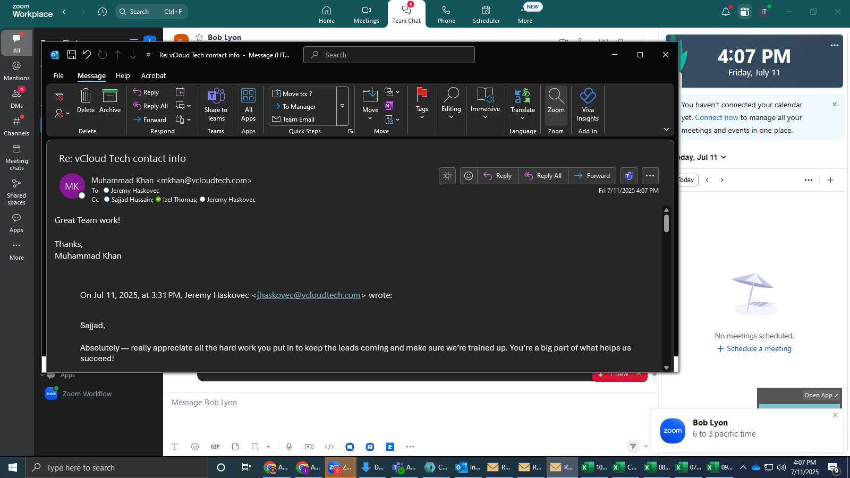Click Reply in the ribbon Respond group
This screenshot has height=478, width=850.
(146, 92)
